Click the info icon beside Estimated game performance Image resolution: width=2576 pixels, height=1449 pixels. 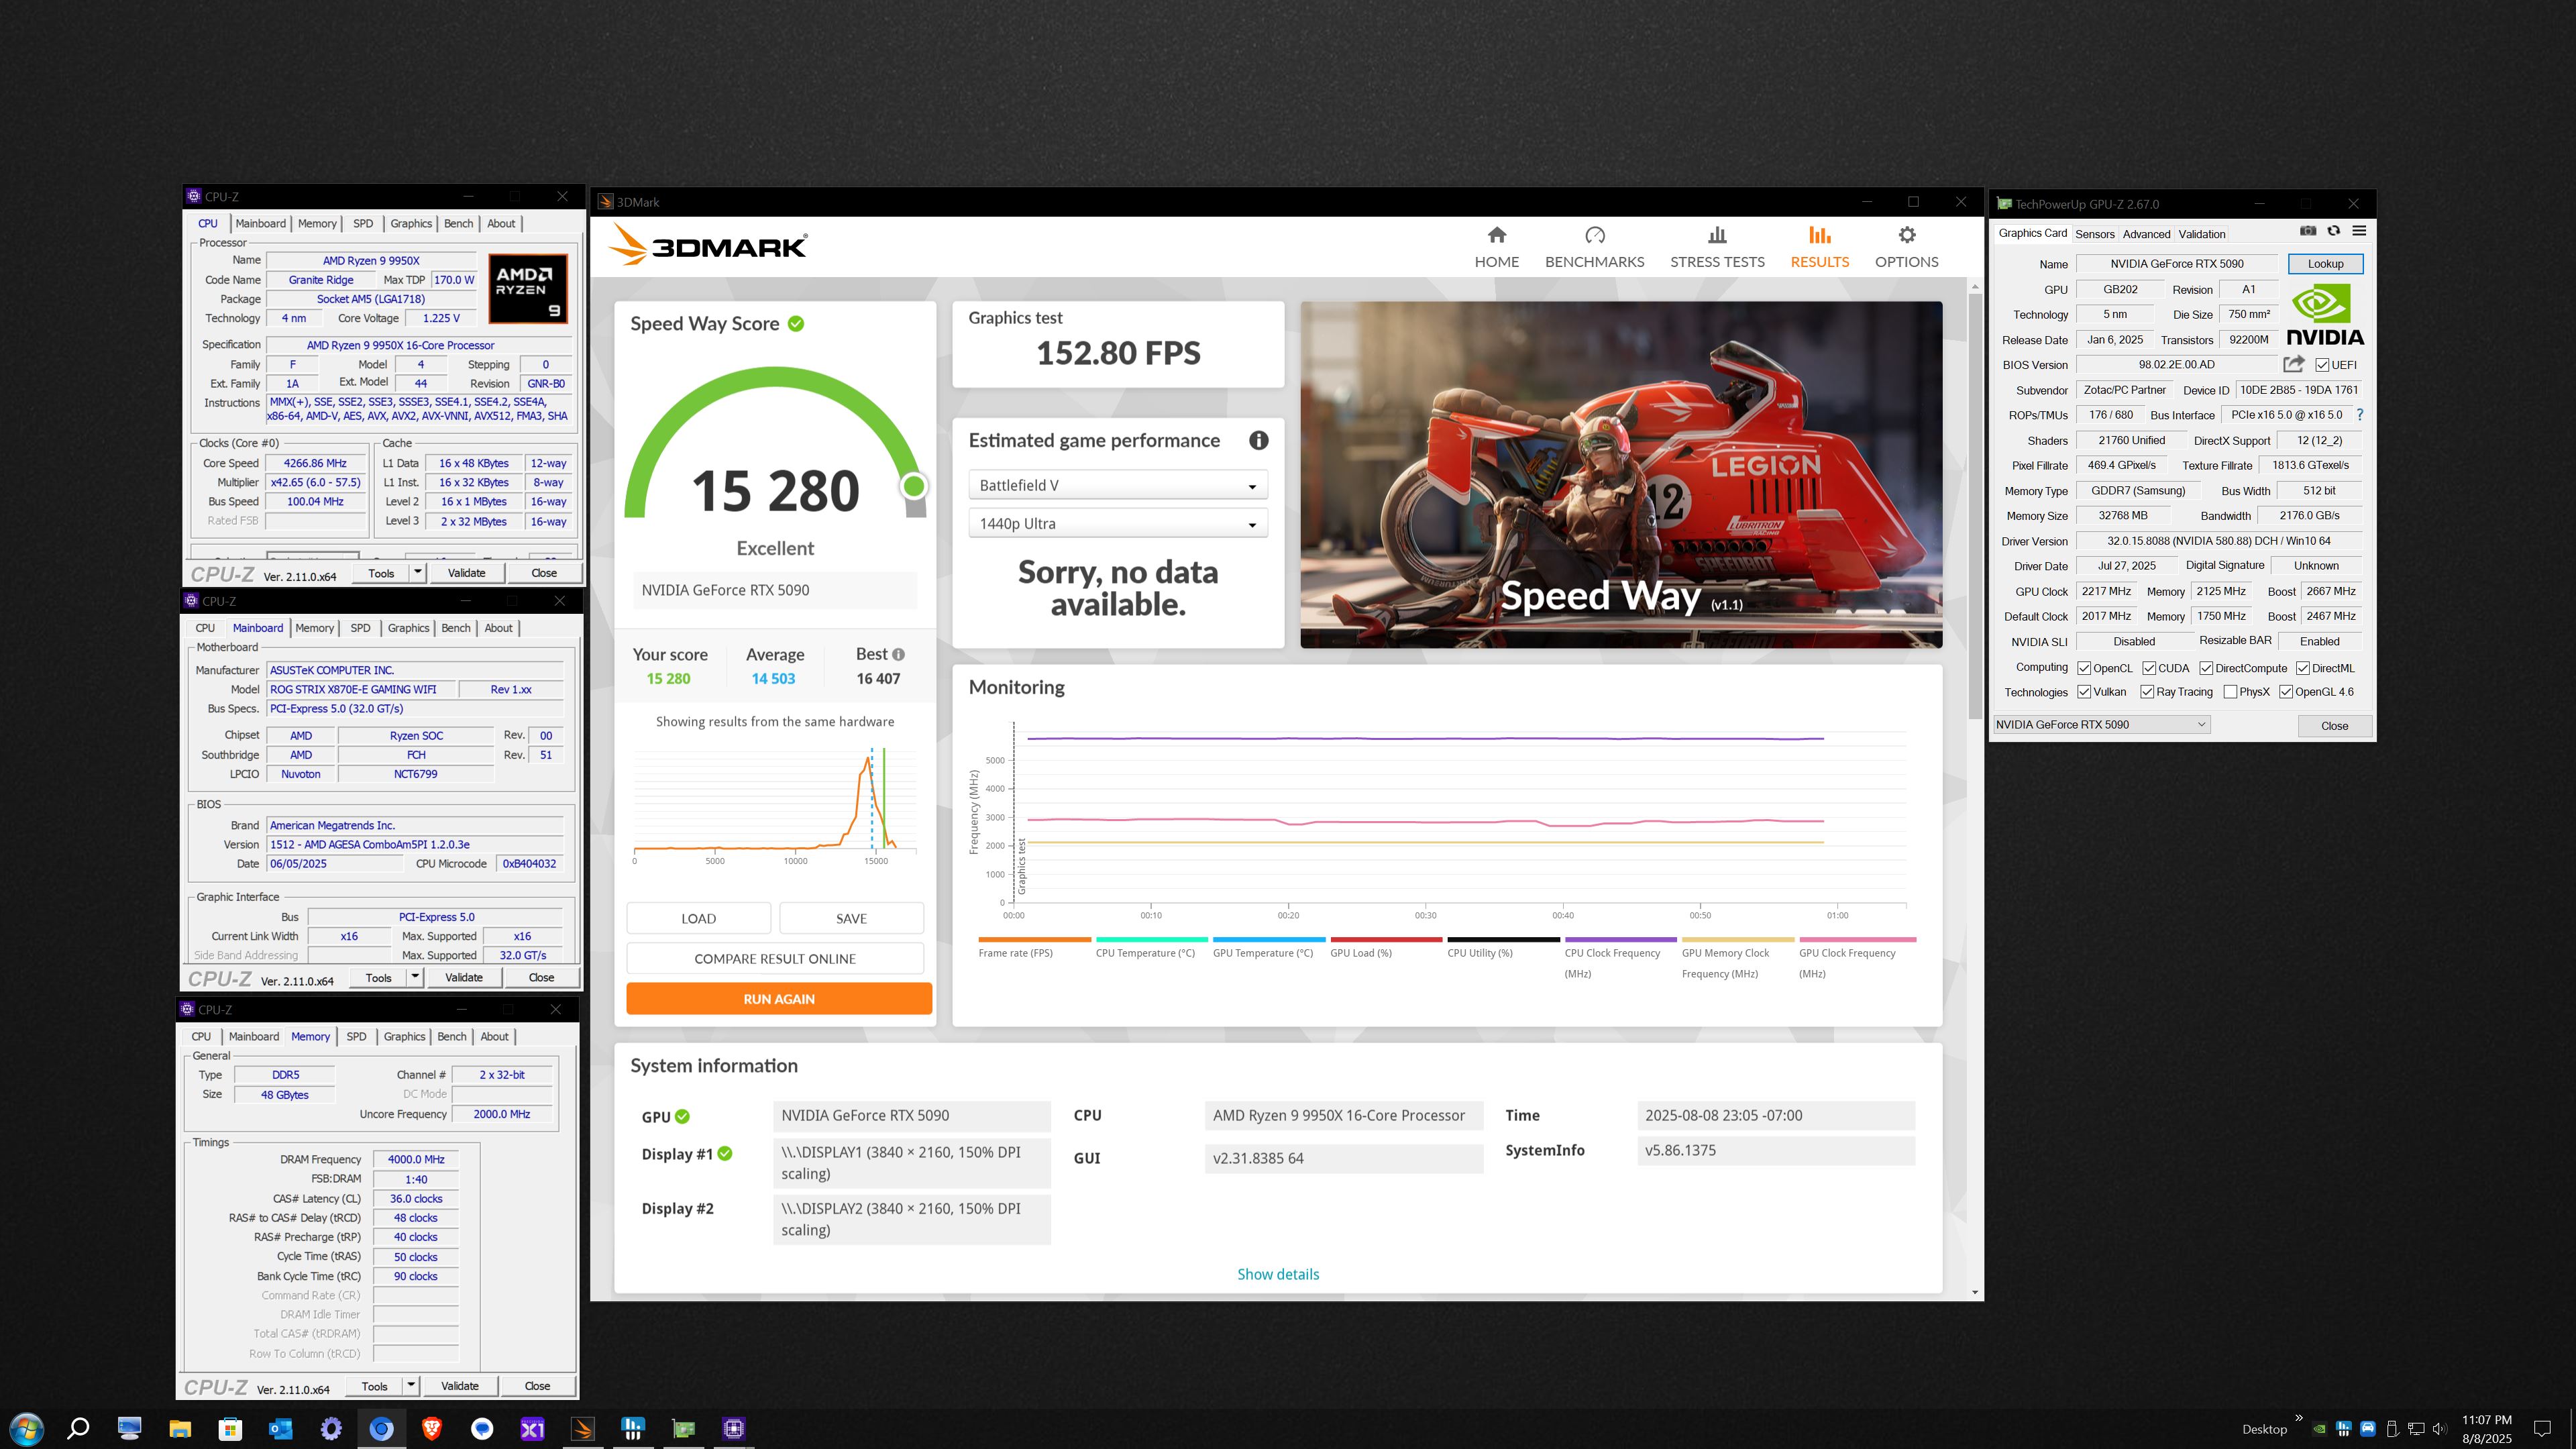click(1258, 440)
